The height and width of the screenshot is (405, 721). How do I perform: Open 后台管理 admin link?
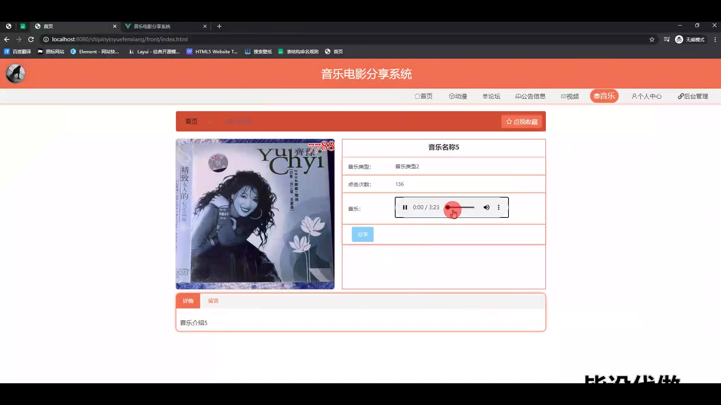tap(693, 96)
